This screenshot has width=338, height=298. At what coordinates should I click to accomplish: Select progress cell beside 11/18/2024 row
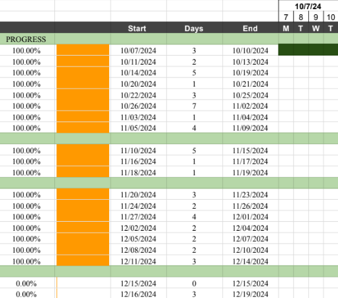click(x=27, y=173)
